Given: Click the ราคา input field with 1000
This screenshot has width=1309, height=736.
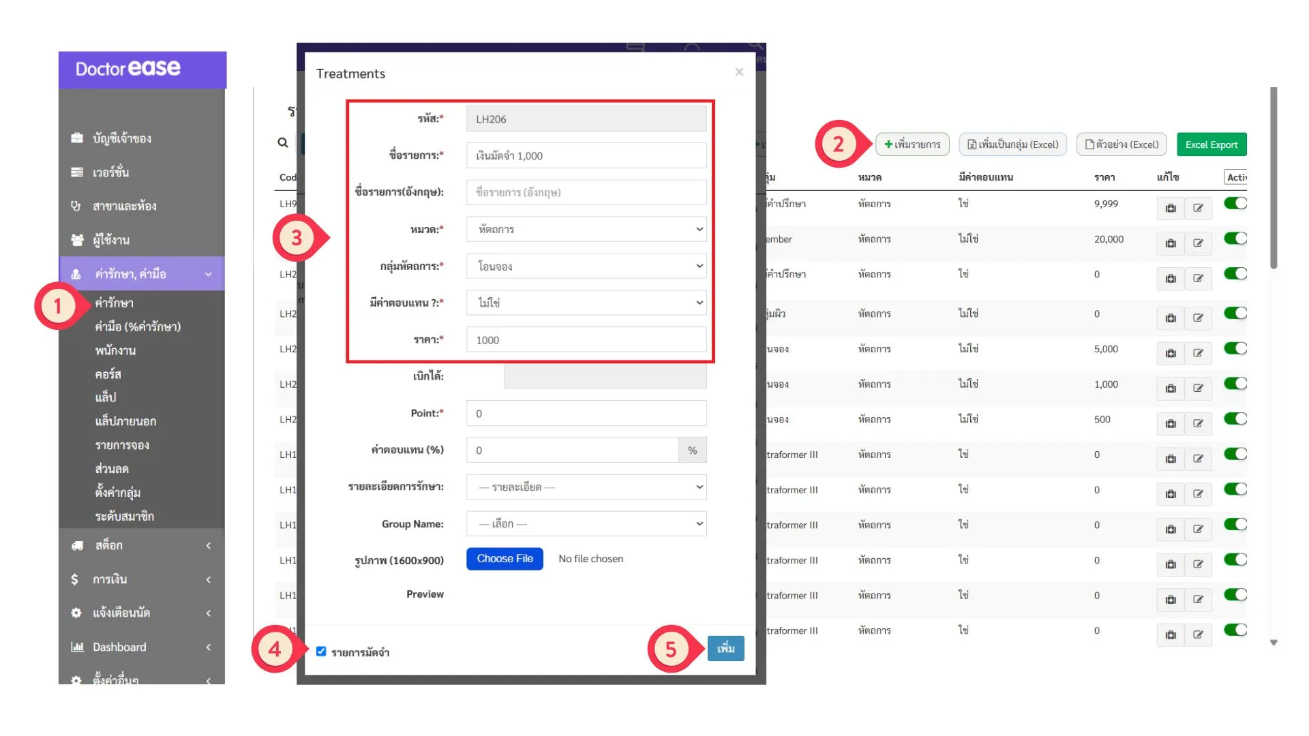Looking at the screenshot, I should click(x=586, y=340).
